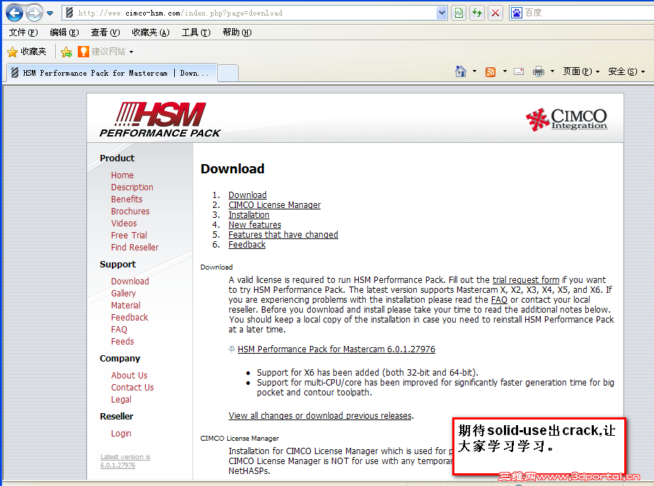Click the HSM Performance Pack logo
Image resolution: width=654 pixels, height=486 pixels.
160,120
